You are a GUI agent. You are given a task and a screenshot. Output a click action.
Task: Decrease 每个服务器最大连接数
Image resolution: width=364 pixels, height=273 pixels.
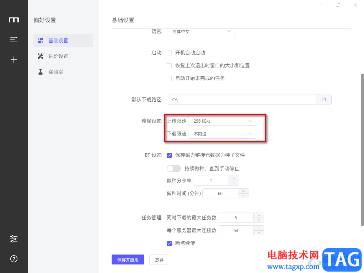[259, 232]
